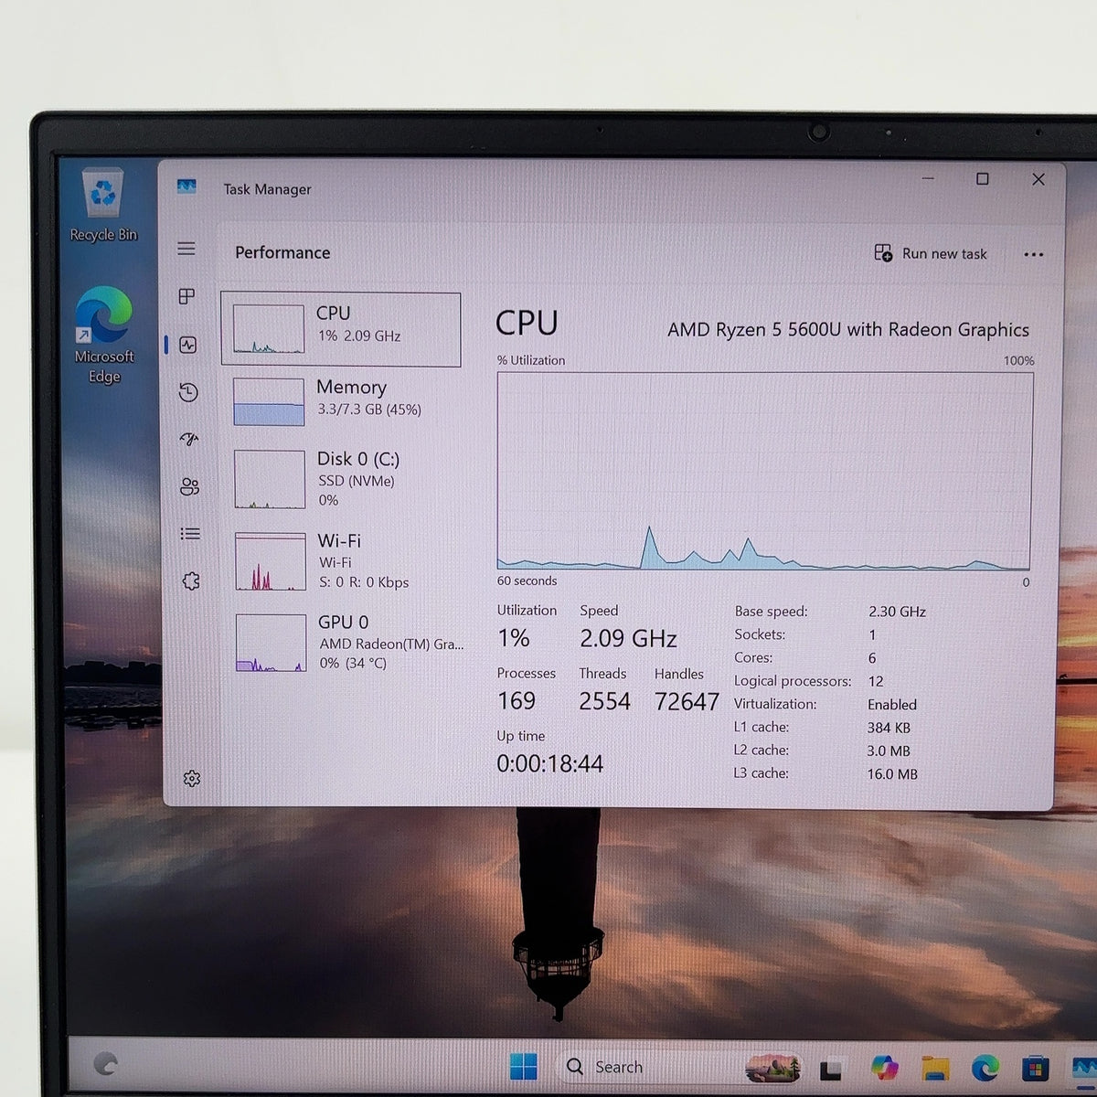Viewport: 1097px width, 1097px height.
Task: Click the AMD Ryzen 5 5600U processor name
Action: [x=848, y=329]
